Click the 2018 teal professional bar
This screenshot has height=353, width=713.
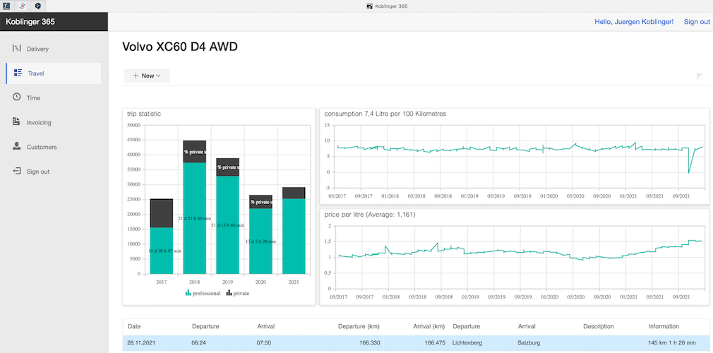(x=195, y=218)
